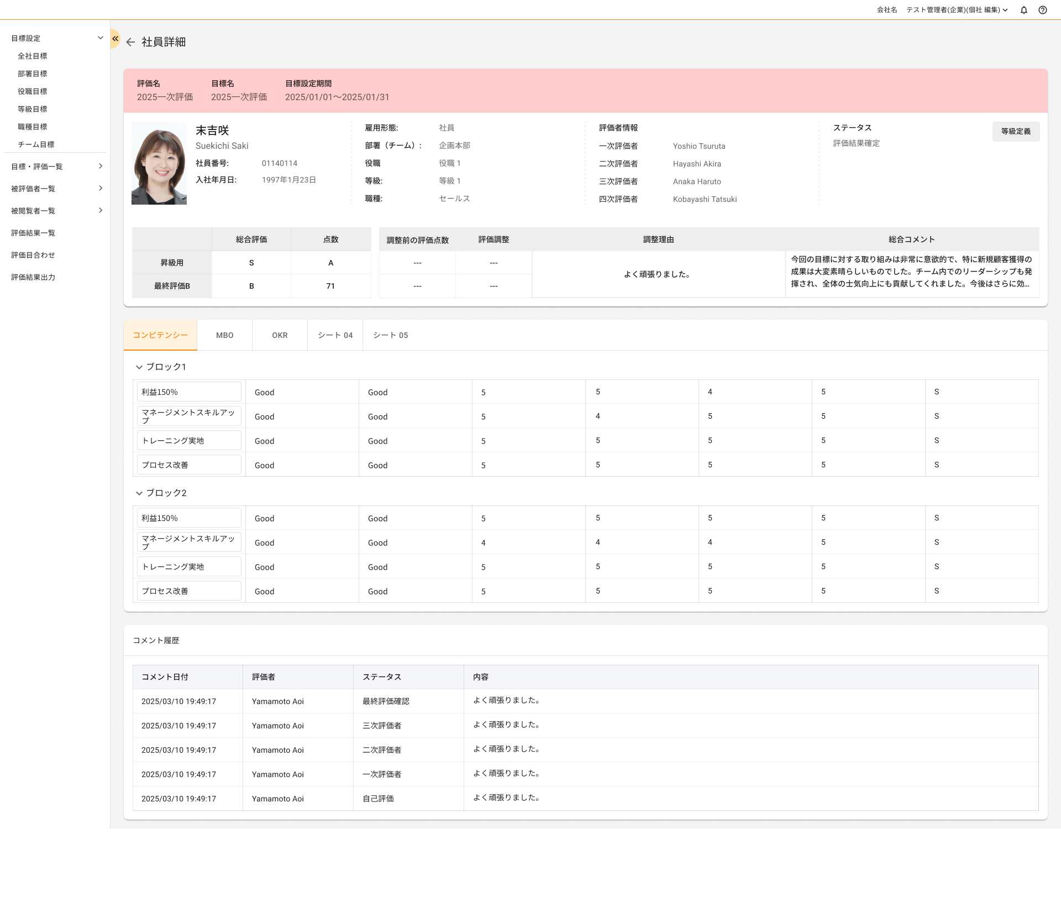1061x917 pixels.
Task: Switch to the シート 04 tab
Action: click(x=335, y=335)
